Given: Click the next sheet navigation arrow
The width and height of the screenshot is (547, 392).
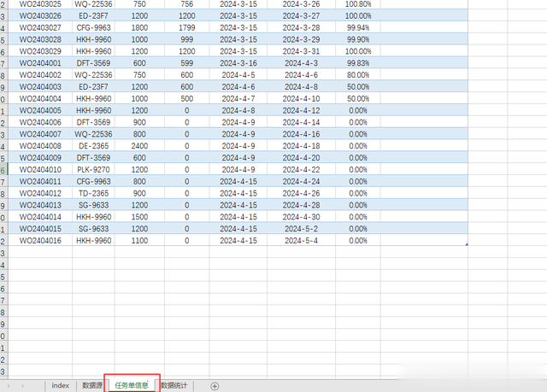Looking at the screenshot, I should (x=23, y=386).
